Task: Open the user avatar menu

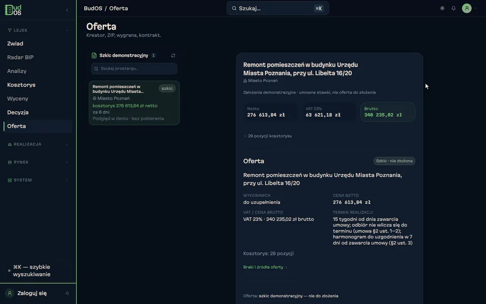Action: [467, 9]
